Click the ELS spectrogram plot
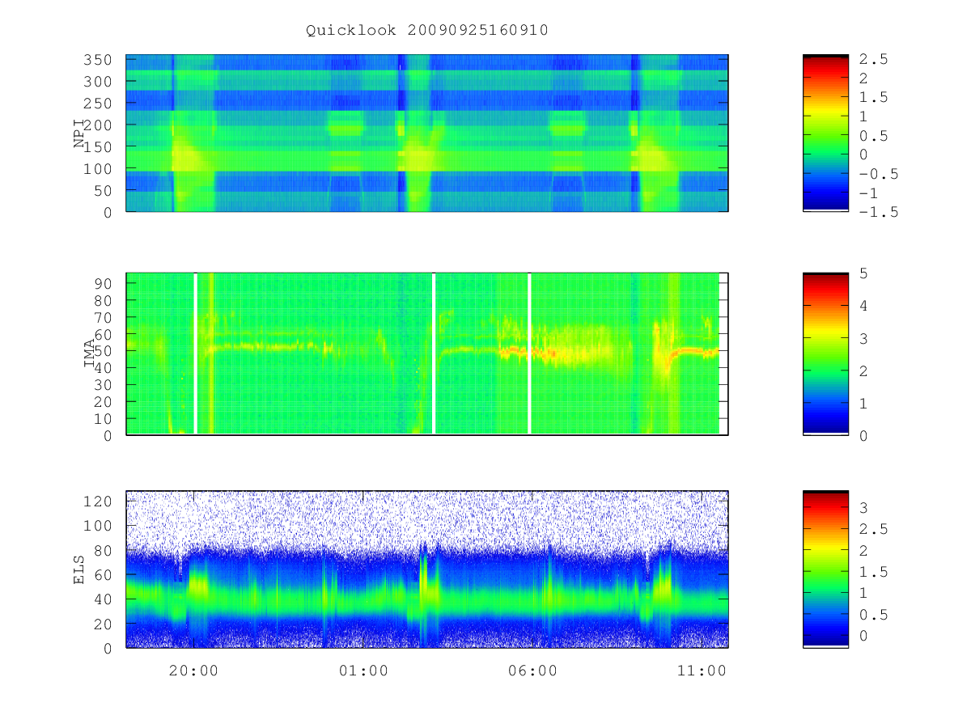The width and height of the screenshot is (971, 728). click(x=427, y=569)
